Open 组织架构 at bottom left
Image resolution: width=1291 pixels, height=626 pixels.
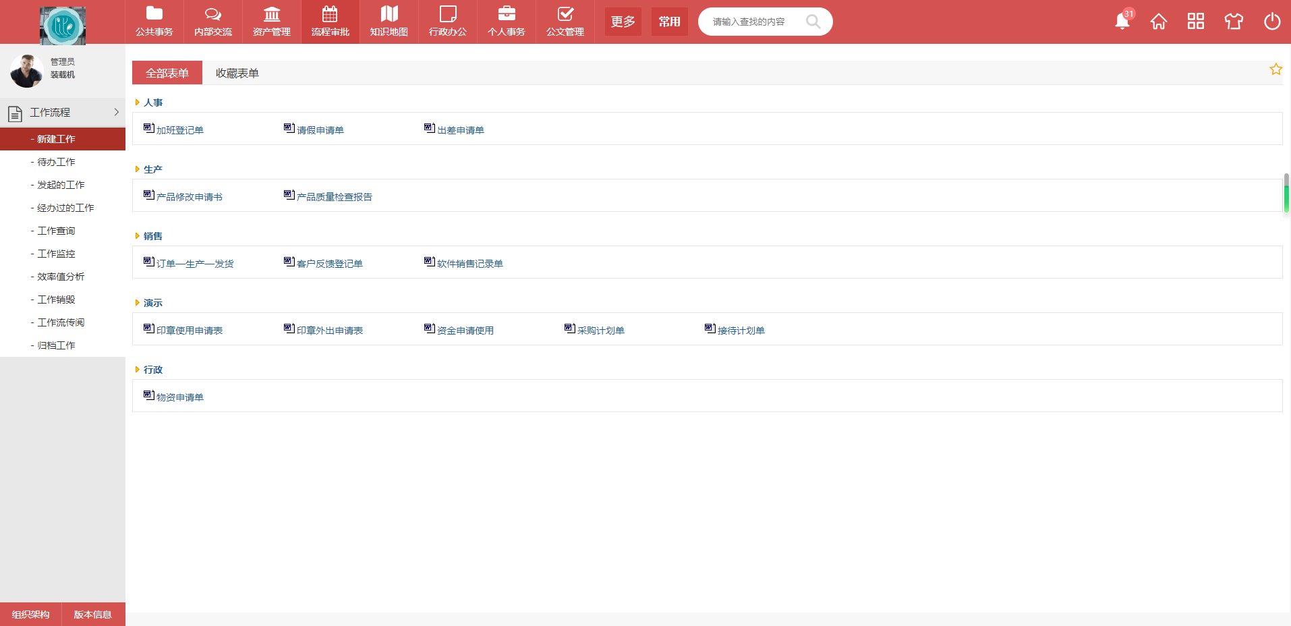coord(31,615)
